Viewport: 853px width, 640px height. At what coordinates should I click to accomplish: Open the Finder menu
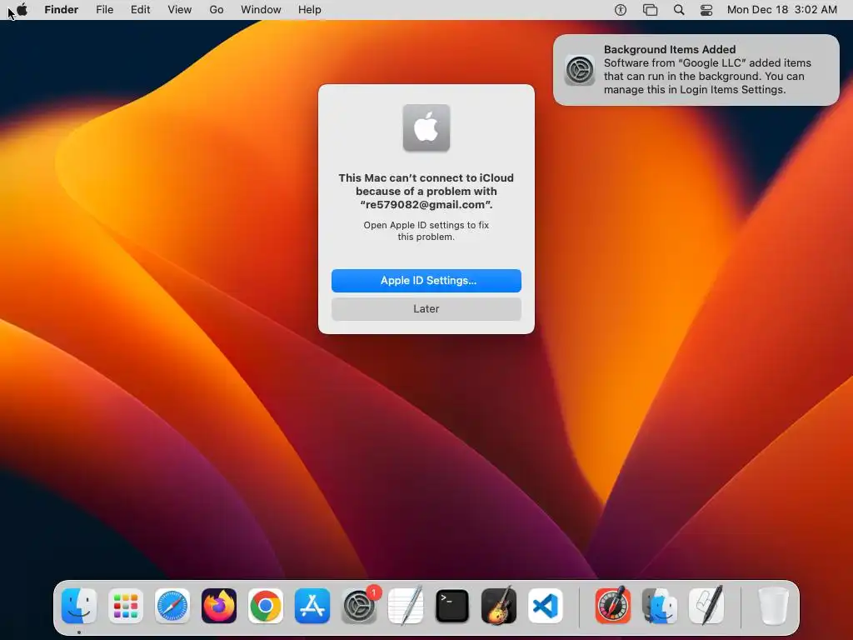coord(62,10)
